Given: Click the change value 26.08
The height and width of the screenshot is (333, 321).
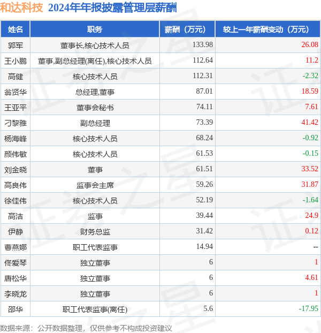Looking at the screenshot, I should (x=310, y=44).
